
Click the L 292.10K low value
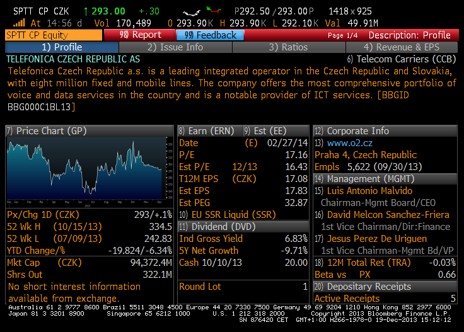pos(295,23)
